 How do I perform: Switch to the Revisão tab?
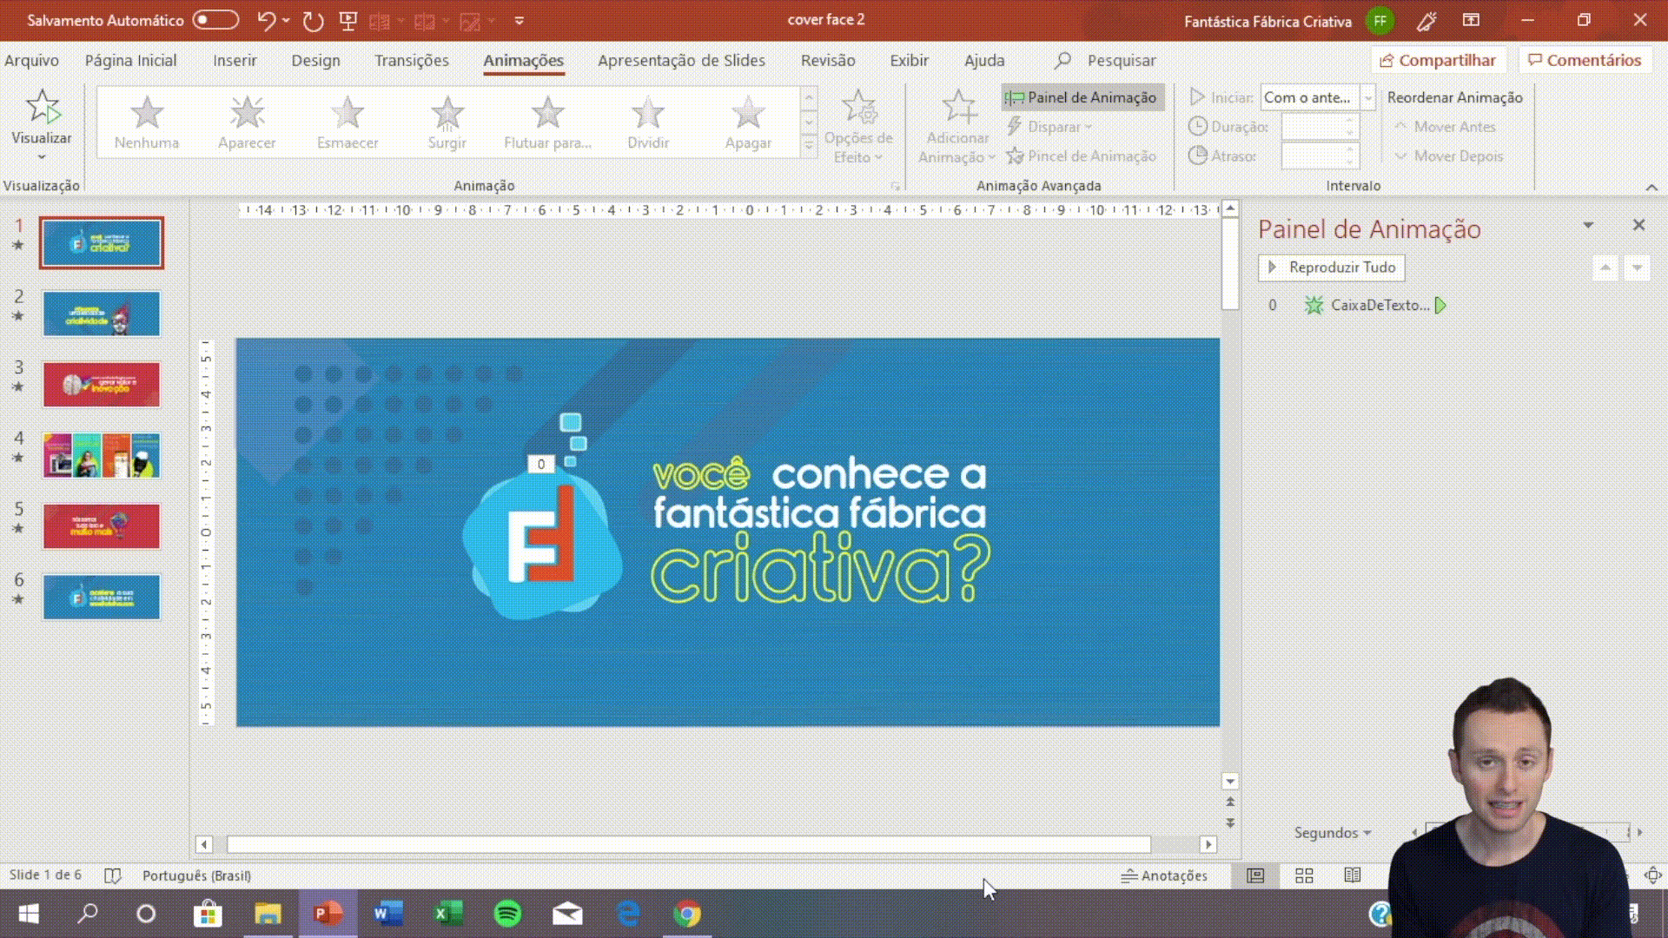click(x=828, y=60)
